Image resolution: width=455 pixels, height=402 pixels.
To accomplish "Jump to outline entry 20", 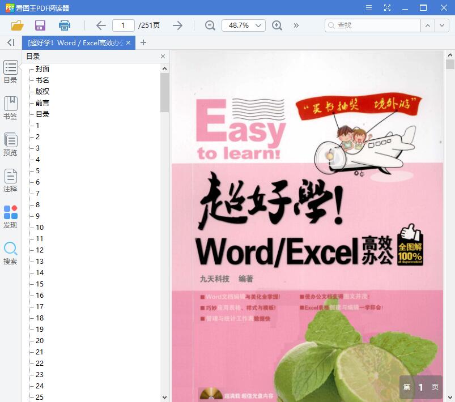I will 40,340.
